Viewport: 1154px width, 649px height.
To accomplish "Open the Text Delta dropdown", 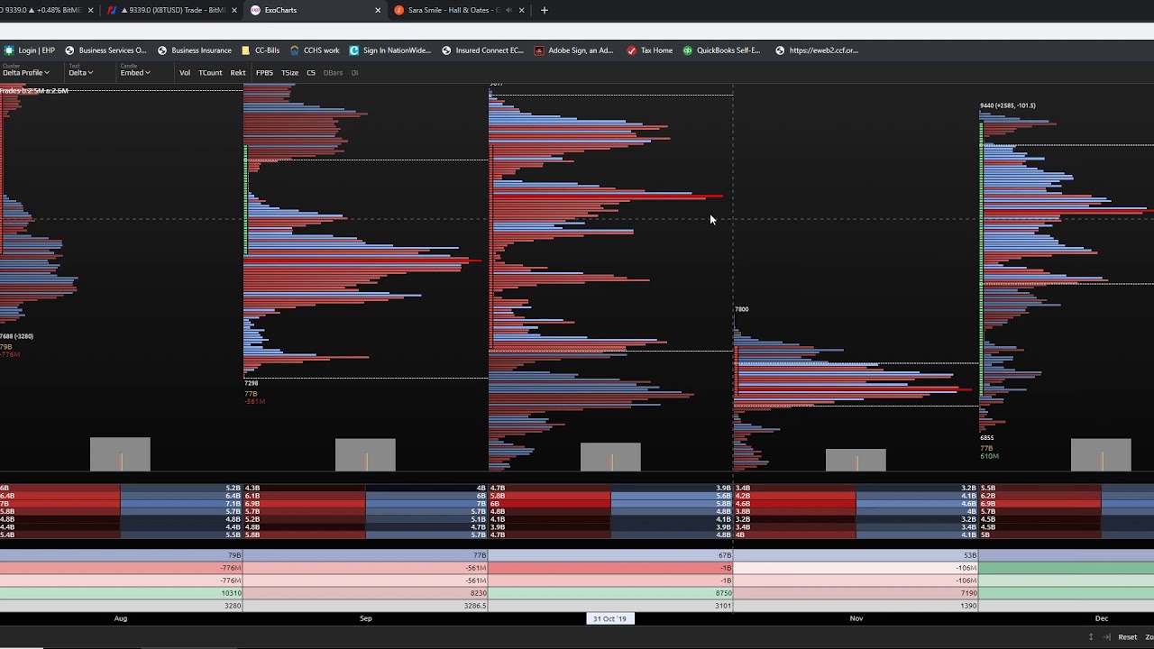I will click(81, 72).
